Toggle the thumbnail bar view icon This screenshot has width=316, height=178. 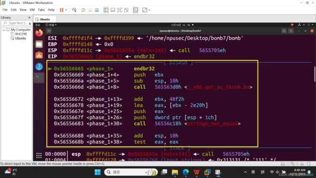(113, 10)
